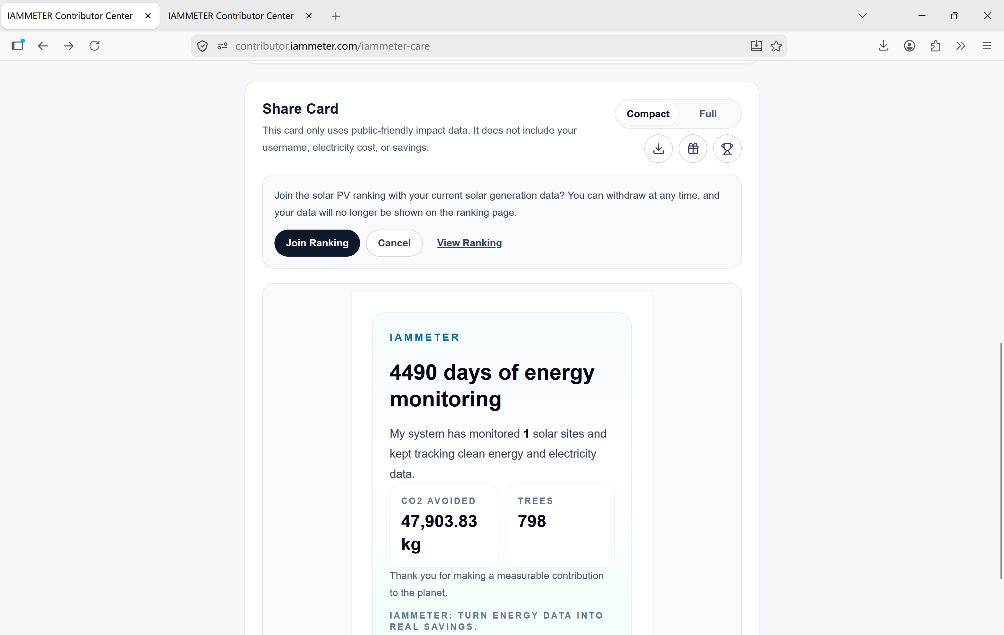1004x635 pixels.
Task: Restore down the browser window
Action: [x=954, y=16]
